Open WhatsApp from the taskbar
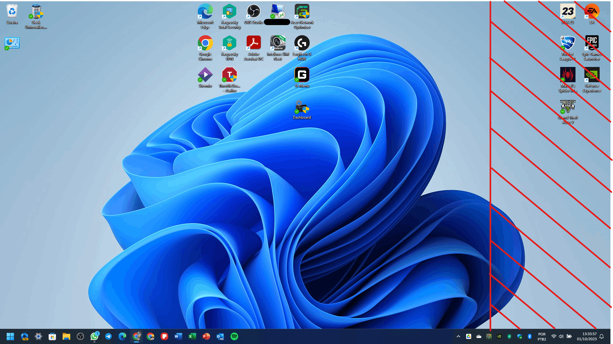This screenshot has height=344, width=613. pos(94,336)
